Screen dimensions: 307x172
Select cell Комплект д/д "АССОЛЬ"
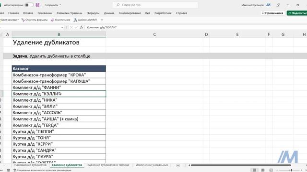59,113
